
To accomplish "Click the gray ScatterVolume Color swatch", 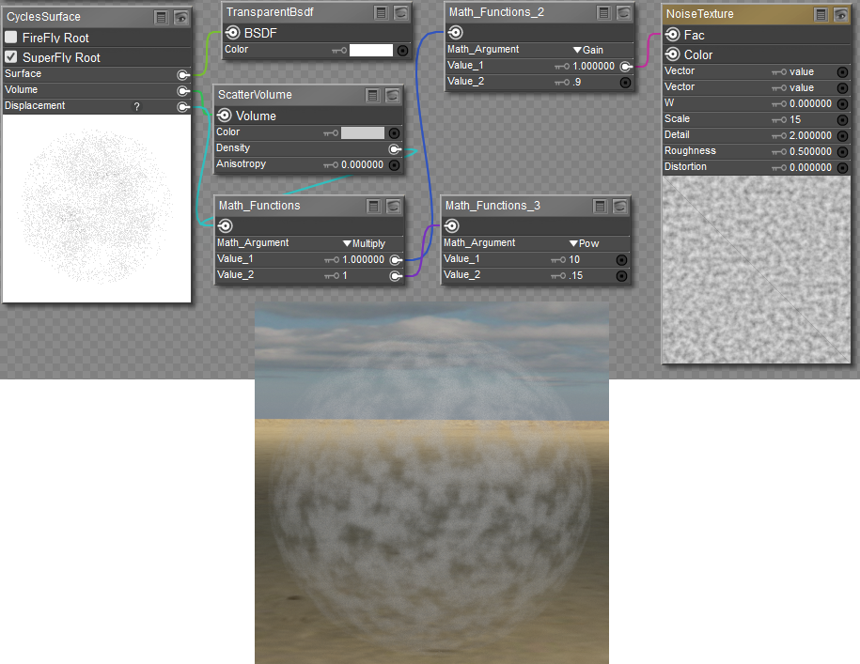I will point(362,132).
